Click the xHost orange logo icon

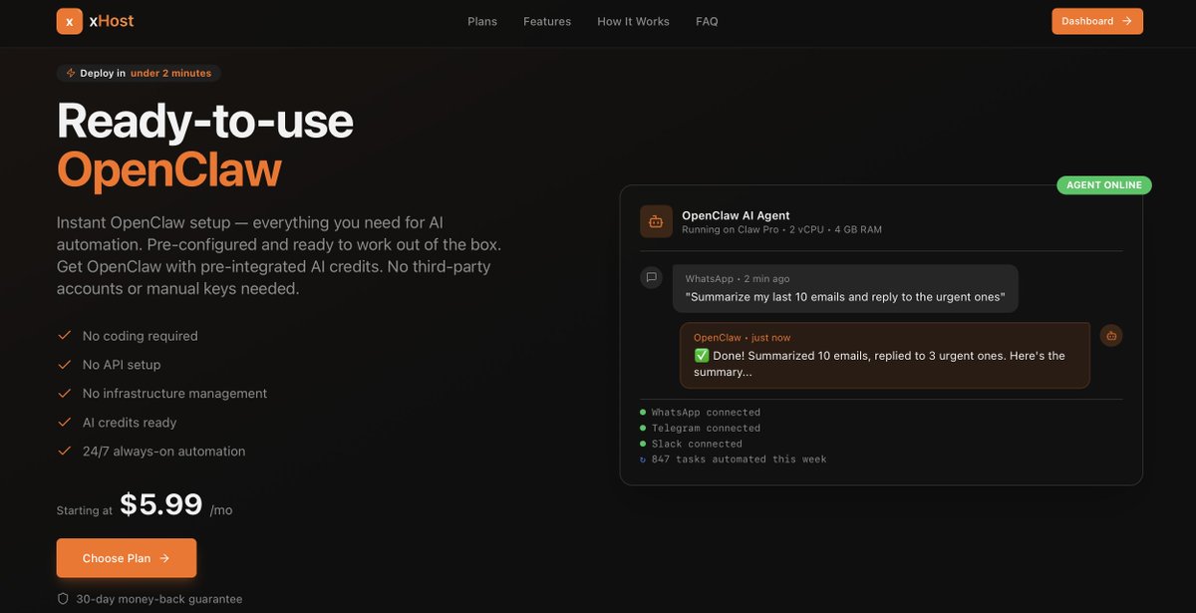pos(70,21)
